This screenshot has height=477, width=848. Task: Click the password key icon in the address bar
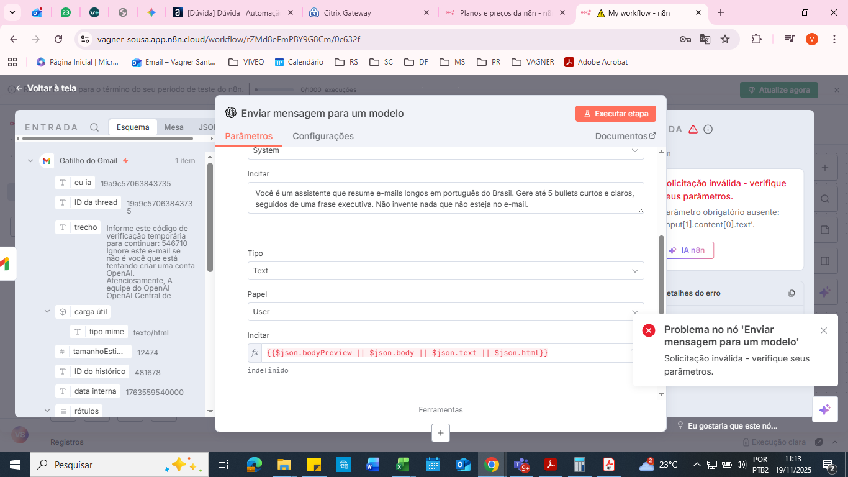tap(685, 39)
